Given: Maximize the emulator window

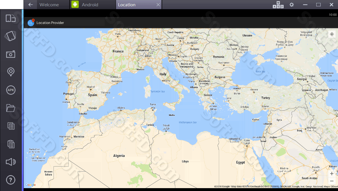Looking at the screenshot, I should click(x=319, y=5).
